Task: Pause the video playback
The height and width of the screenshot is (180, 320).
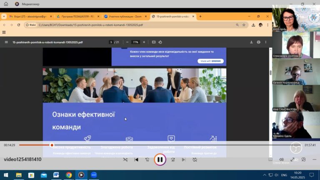Action: coord(160,159)
